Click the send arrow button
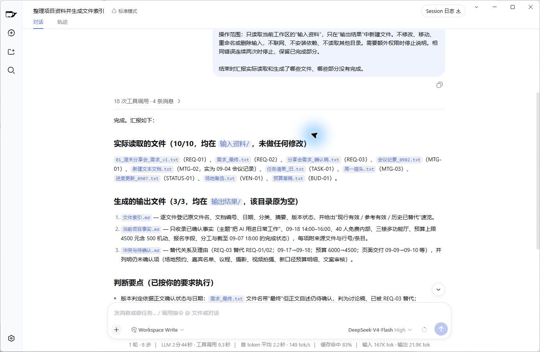 [x=441, y=329]
